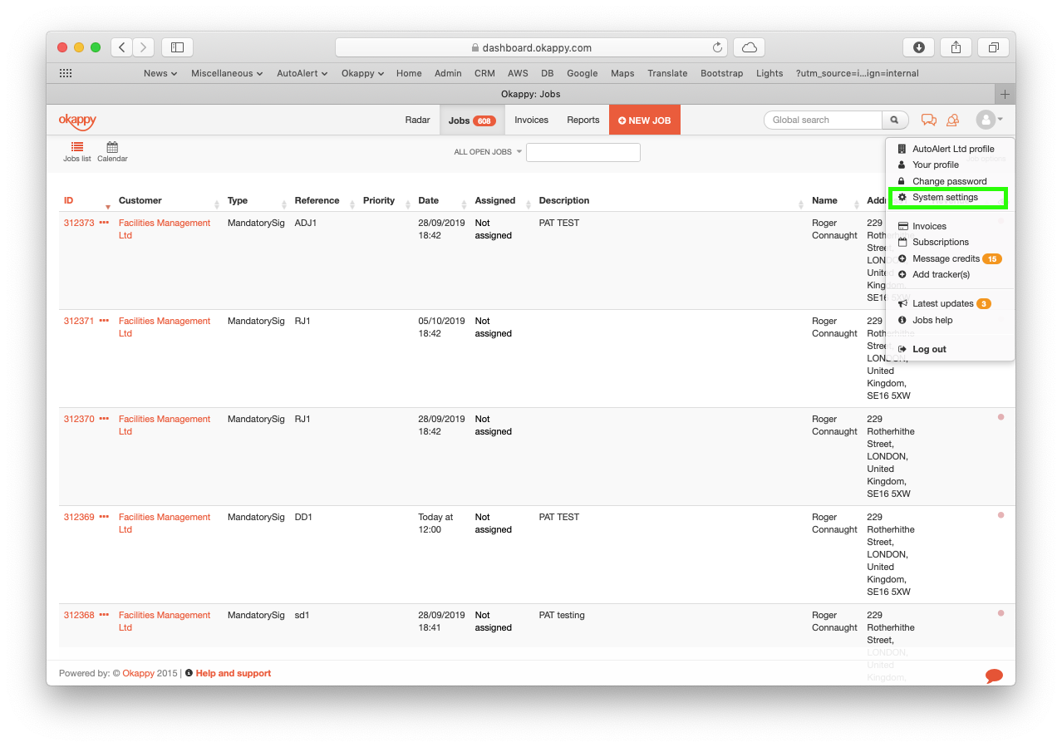Open the News bookmarks folder
This screenshot has width=1062, height=747.
[x=160, y=73]
